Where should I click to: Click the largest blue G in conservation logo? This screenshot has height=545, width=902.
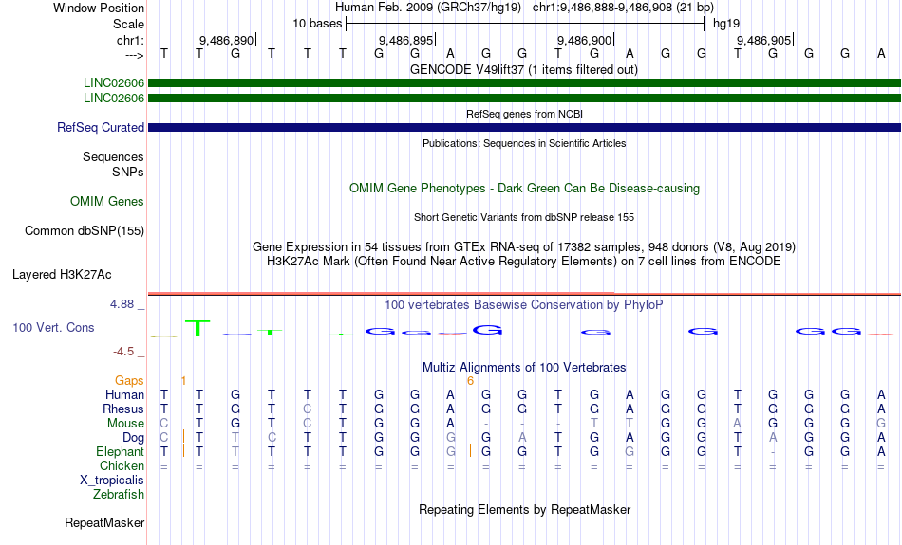coord(488,330)
